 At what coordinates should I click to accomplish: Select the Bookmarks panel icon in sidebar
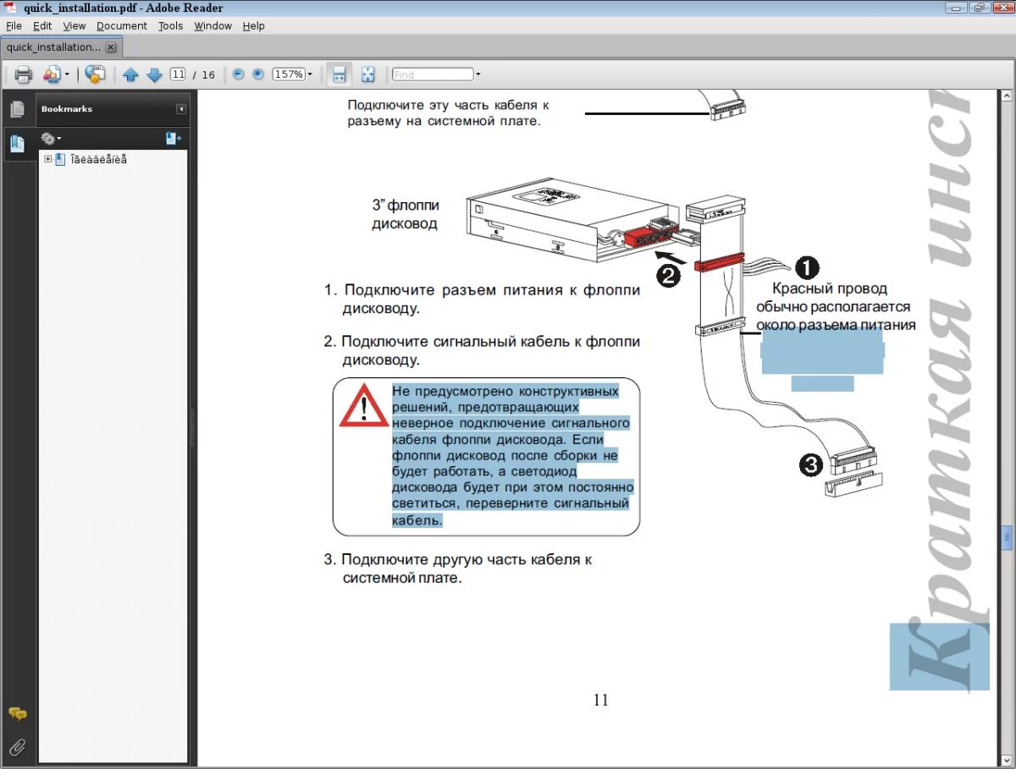(x=17, y=144)
